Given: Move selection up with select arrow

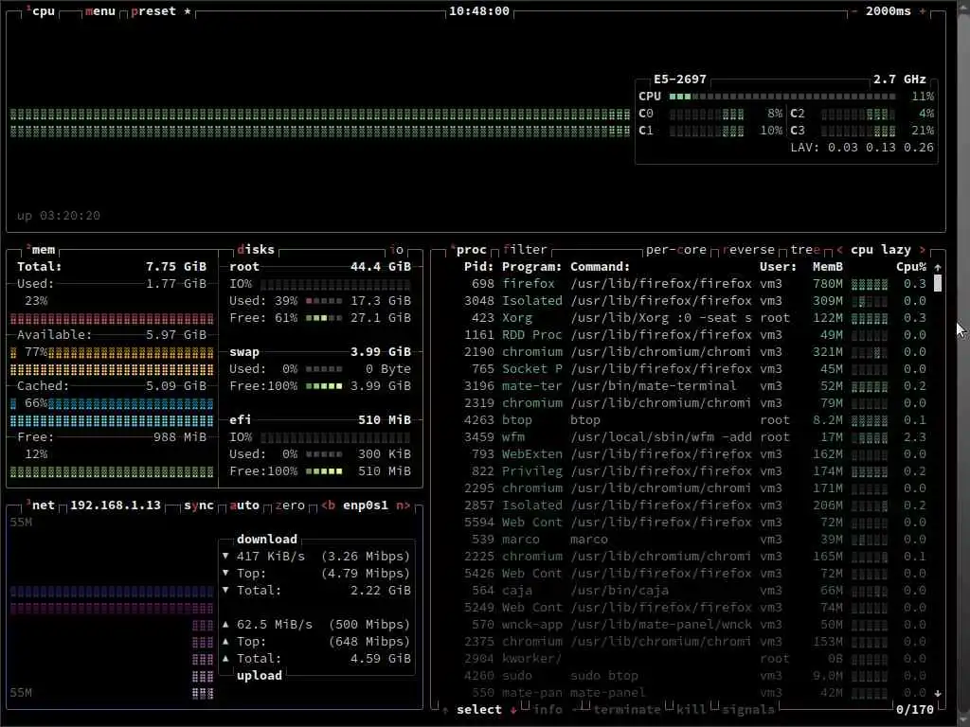Looking at the screenshot, I should tap(445, 710).
